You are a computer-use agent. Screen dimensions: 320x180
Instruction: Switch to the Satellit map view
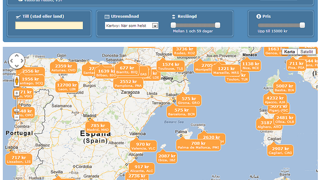(306, 52)
